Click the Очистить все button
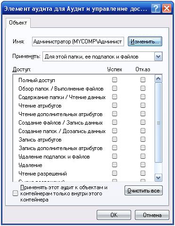This screenshot has height=226, width=175. pos(143,191)
